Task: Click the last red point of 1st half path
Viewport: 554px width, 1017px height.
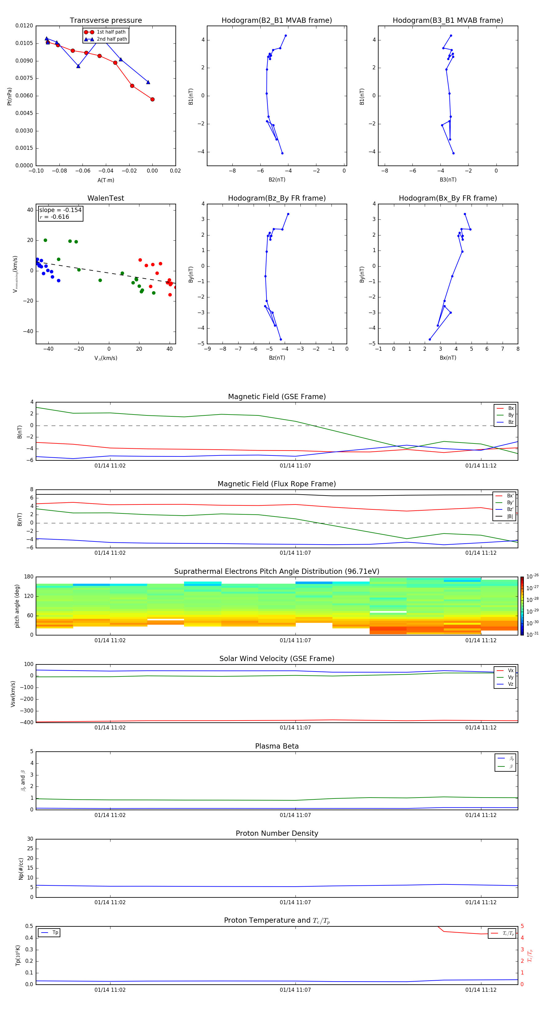Action: click(x=152, y=100)
